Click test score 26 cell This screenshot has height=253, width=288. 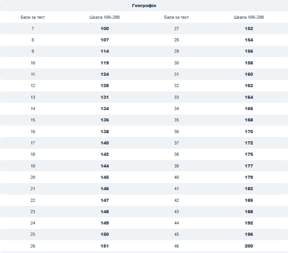pos(33,246)
